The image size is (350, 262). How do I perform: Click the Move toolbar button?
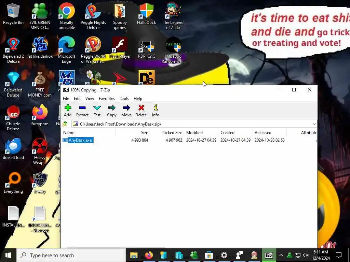126,111
